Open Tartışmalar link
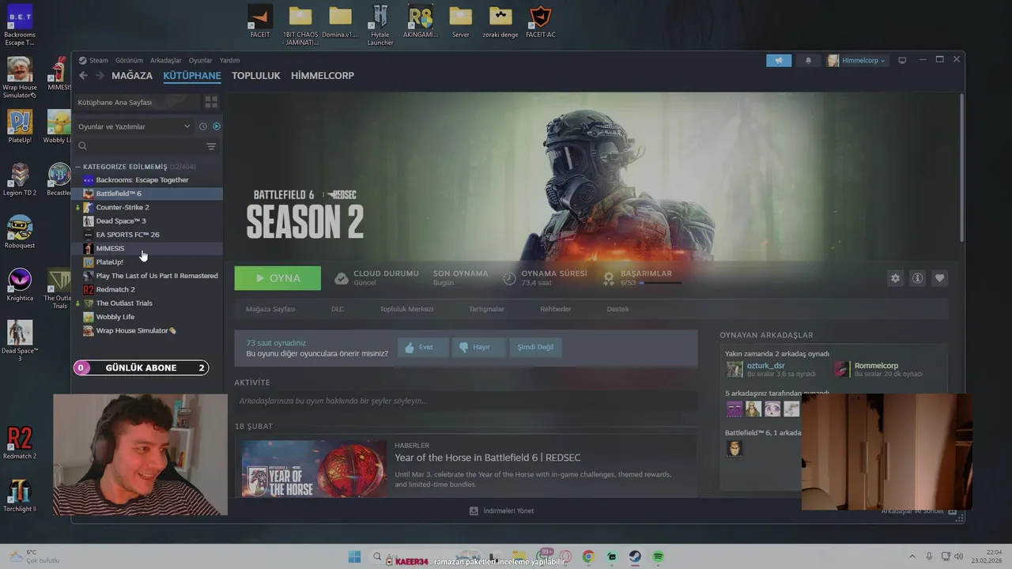Viewport: 1012px width, 569px height. [486, 309]
